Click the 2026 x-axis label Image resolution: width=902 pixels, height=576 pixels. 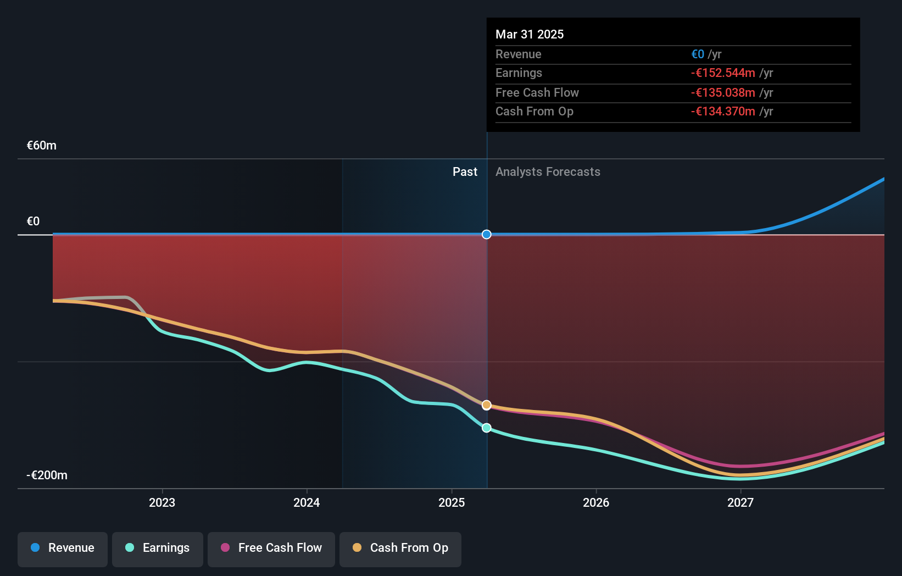(596, 502)
